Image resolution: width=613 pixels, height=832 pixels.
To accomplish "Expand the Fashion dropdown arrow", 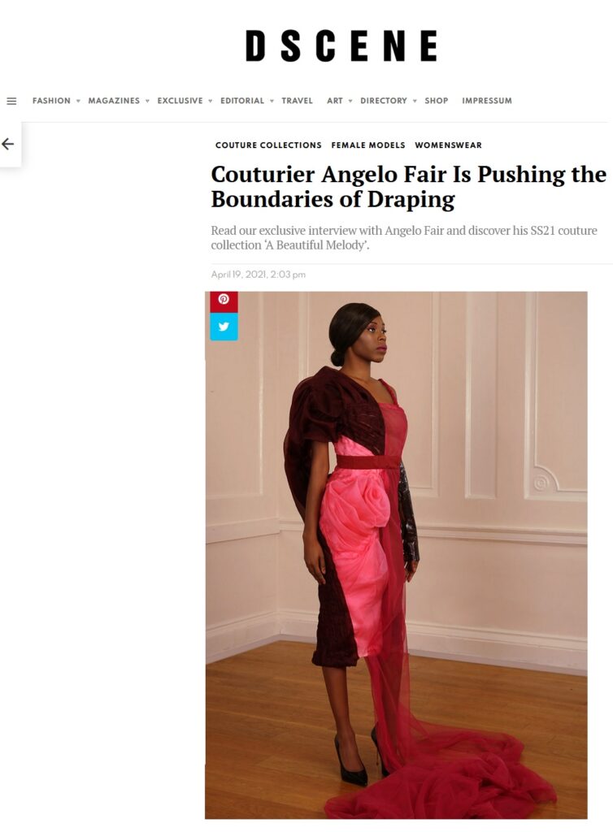I will coord(78,101).
